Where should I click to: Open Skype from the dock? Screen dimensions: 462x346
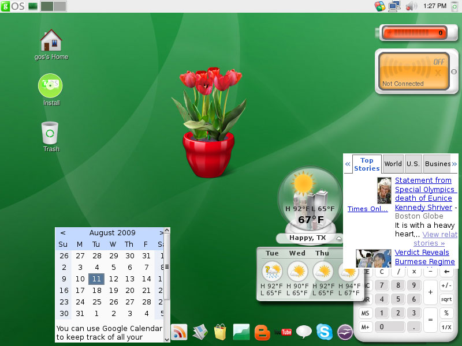coord(325,332)
